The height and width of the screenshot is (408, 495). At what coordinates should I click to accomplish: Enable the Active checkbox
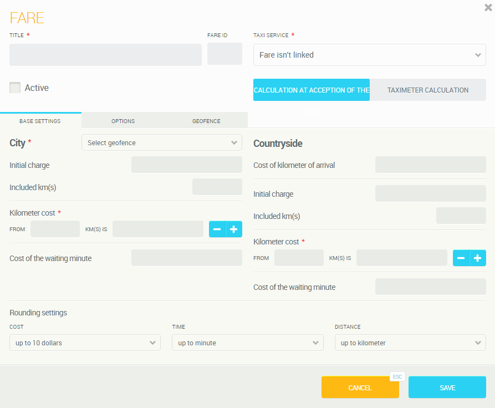tap(15, 88)
